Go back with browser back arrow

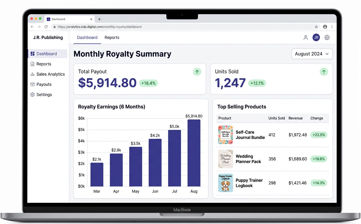(32, 27)
